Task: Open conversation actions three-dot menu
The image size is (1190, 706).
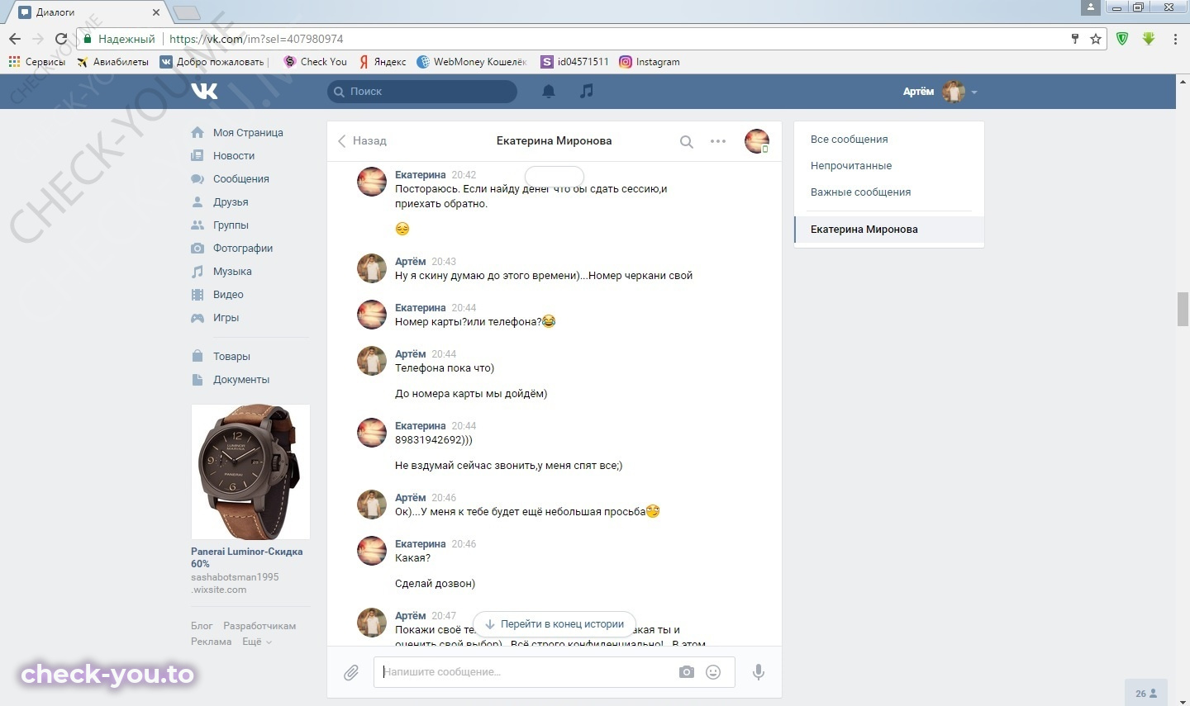Action: tap(718, 141)
